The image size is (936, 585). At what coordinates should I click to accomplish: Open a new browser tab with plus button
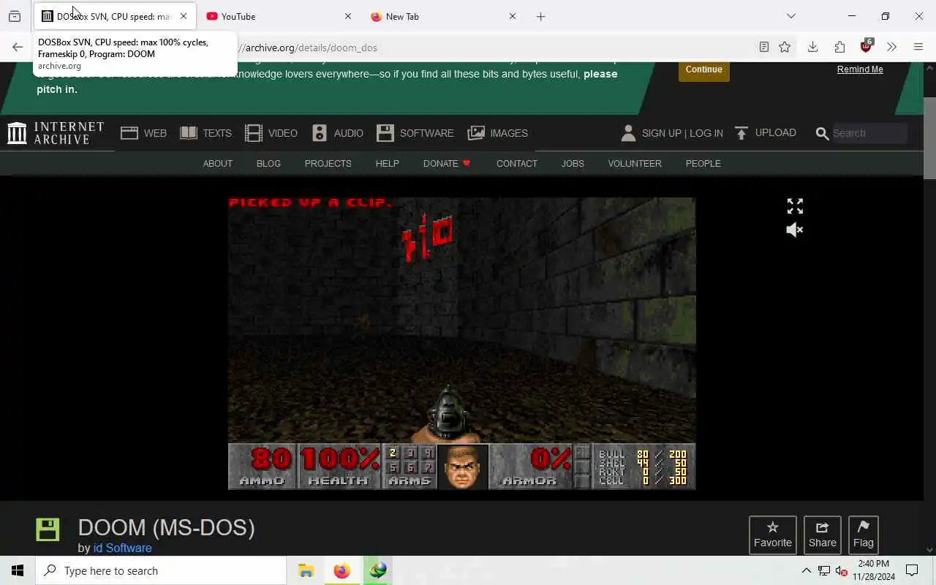pos(541,16)
